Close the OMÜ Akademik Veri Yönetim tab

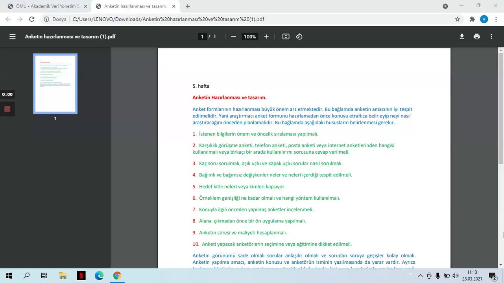click(x=85, y=6)
